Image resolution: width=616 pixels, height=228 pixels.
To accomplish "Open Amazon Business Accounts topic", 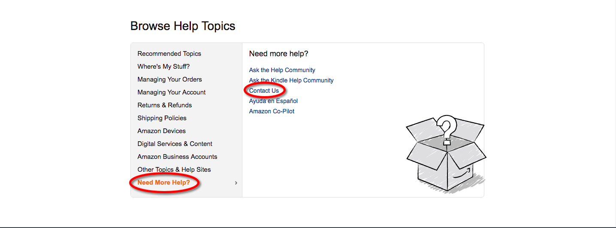I will pyautogui.click(x=177, y=157).
